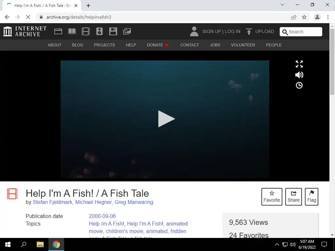Click the page vertical scrollbar thumb
The height and width of the screenshot is (251, 335).
click(332, 62)
